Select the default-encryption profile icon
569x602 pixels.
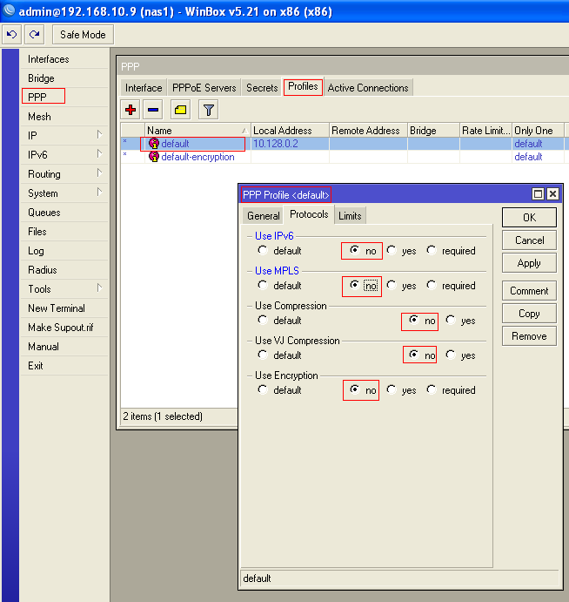click(x=154, y=157)
